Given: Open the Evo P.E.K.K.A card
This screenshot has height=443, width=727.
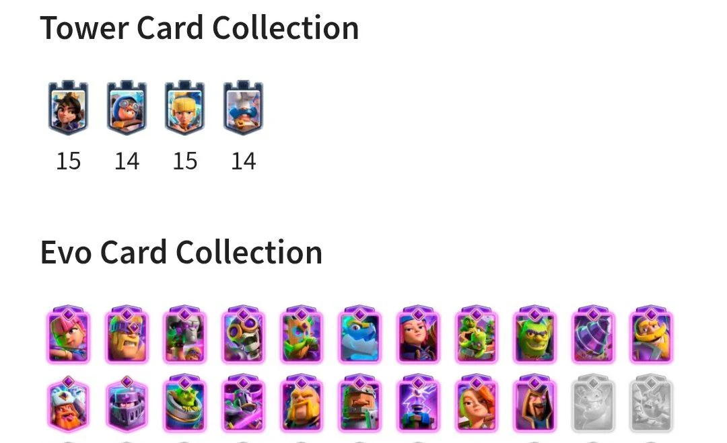Looking at the screenshot, I should coord(243,403).
